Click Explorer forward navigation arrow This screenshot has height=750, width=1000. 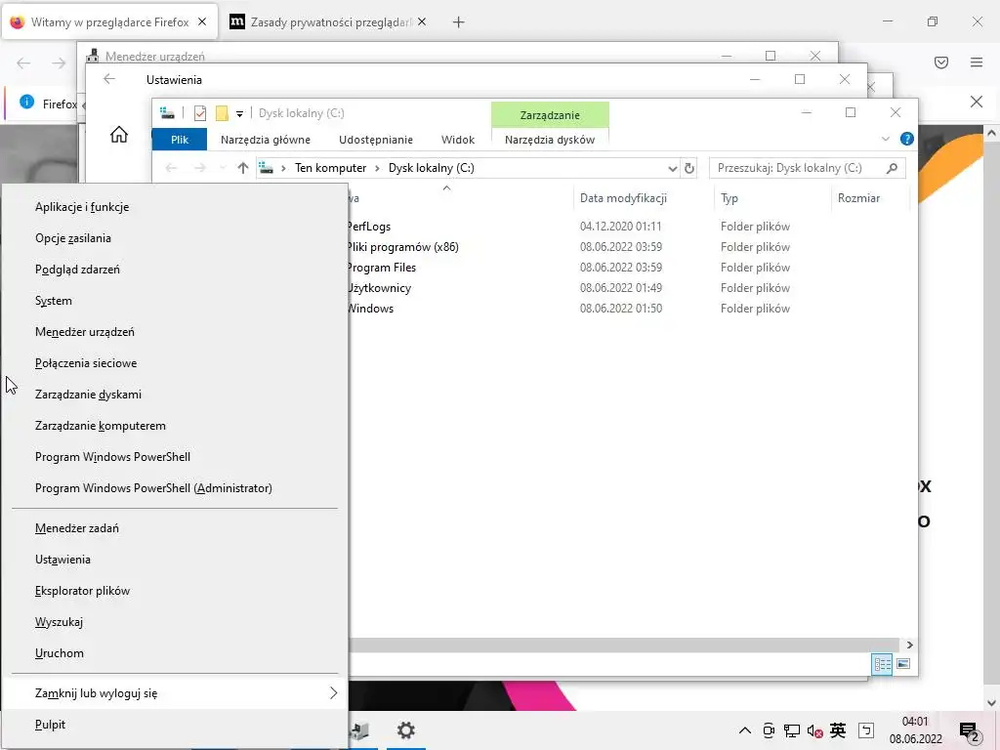pyautogui.click(x=199, y=168)
